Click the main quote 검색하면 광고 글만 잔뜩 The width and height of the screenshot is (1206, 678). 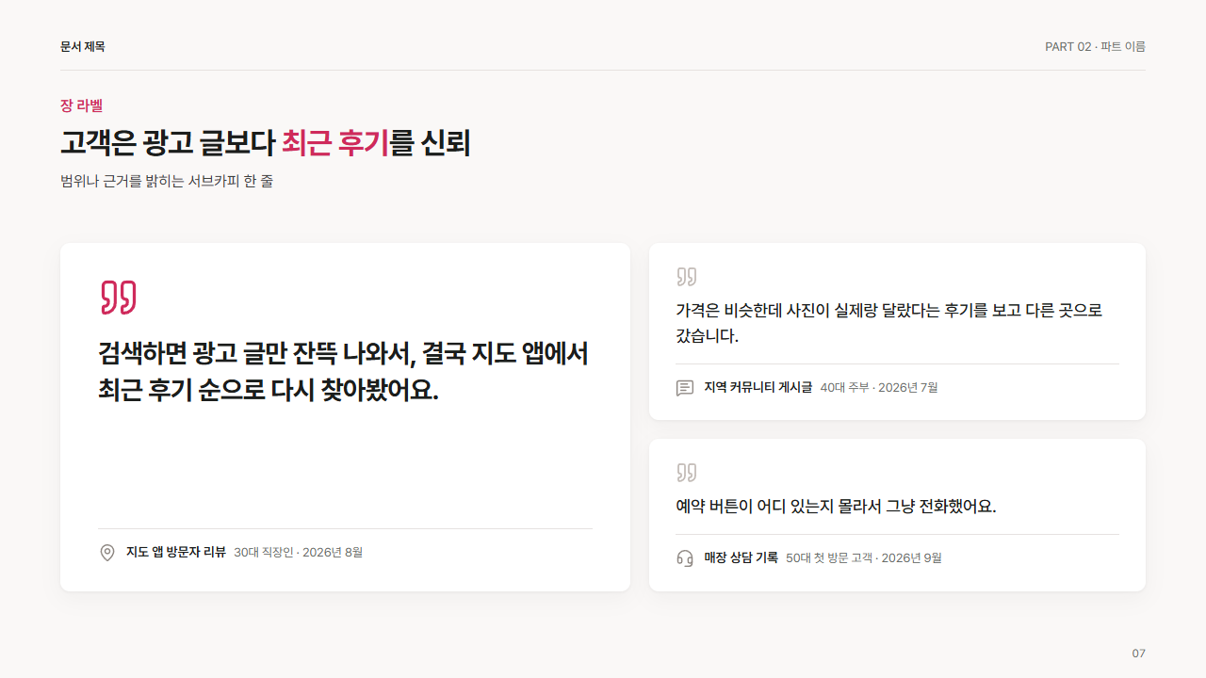[344, 371]
